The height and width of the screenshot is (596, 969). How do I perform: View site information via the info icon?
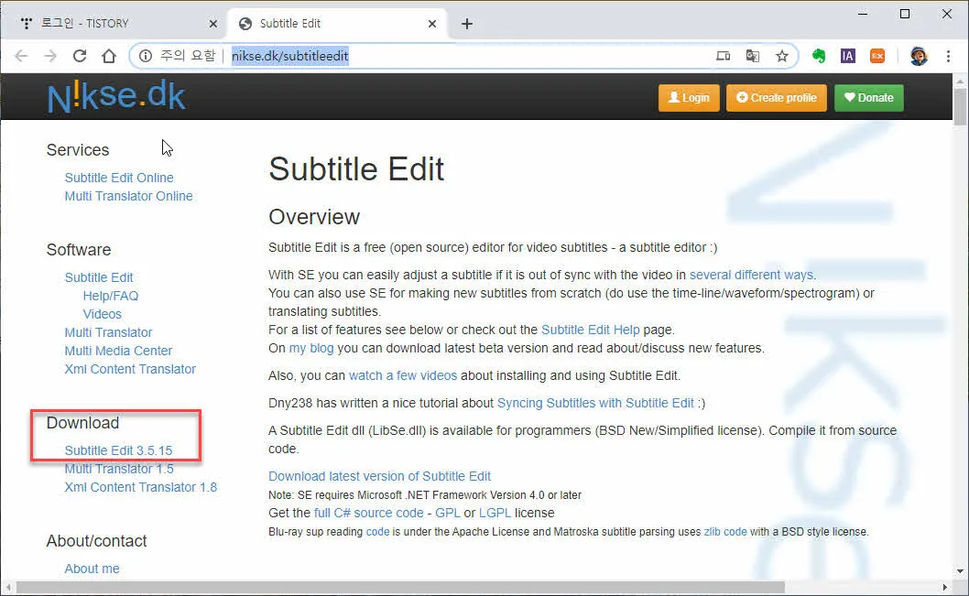pyautogui.click(x=146, y=56)
